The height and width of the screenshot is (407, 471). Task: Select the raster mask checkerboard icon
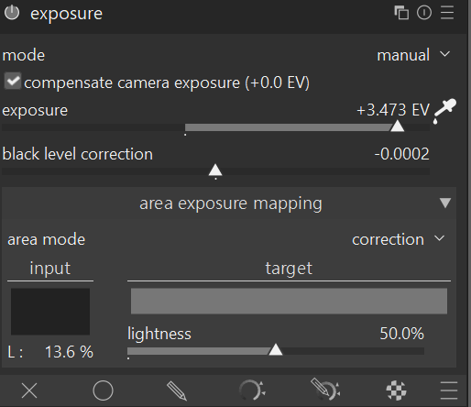[396, 390]
